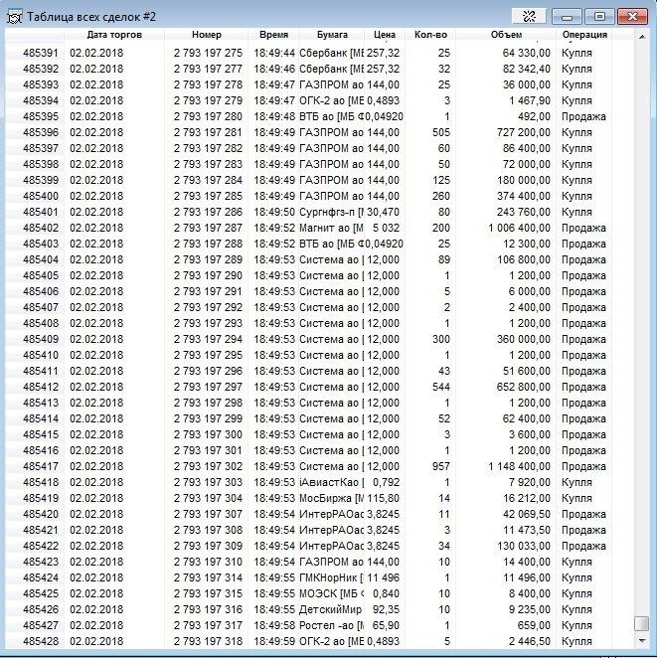Click volume 11 473,50
Image resolution: width=657 pixels, height=658 pixels.
527,531
